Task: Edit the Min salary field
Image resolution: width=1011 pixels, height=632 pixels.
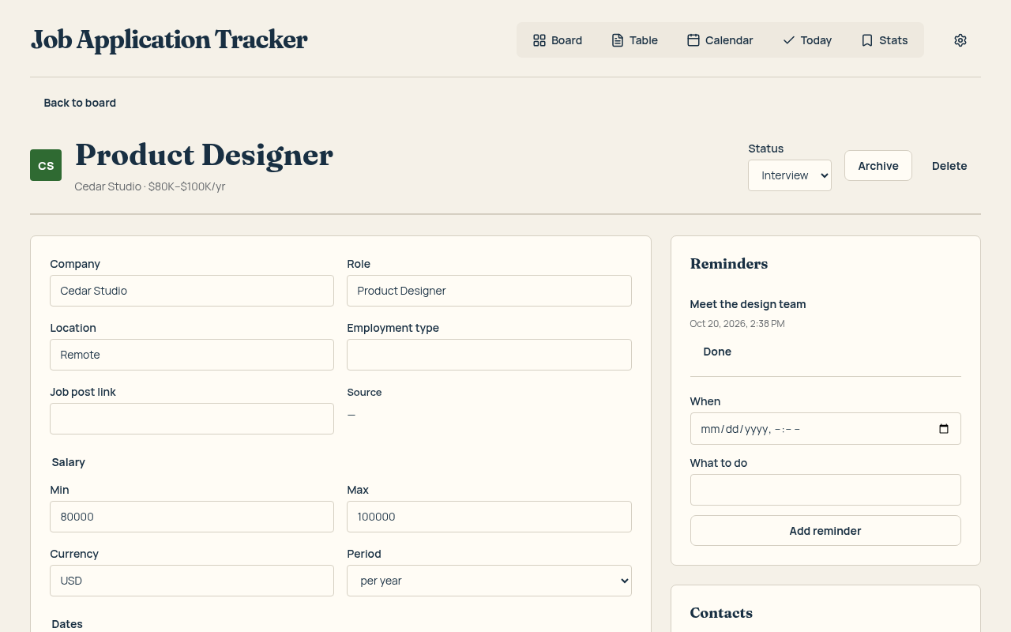Action: (x=192, y=517)
